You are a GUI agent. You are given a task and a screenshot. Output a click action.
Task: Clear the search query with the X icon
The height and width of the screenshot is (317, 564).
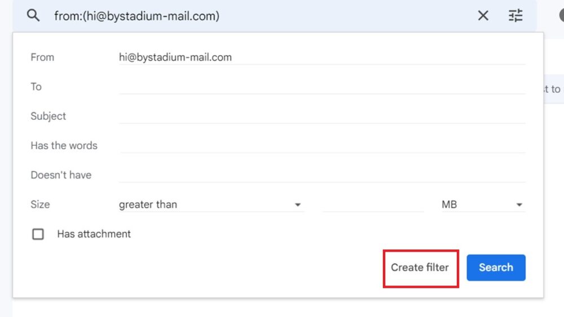483,16
